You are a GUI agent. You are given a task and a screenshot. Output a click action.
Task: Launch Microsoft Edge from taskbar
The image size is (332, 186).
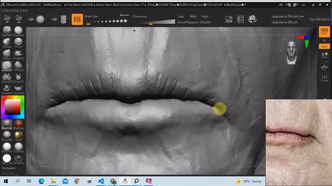tap(41, 181)
